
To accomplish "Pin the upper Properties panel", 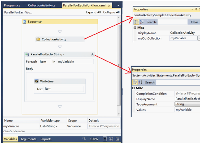I will coord(196,9).
